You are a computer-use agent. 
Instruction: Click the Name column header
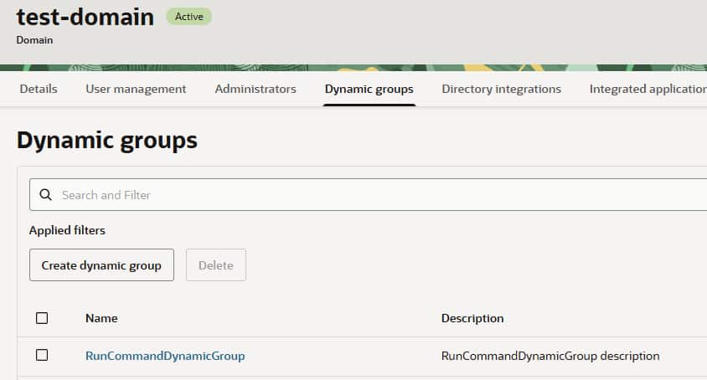[101, 318]
